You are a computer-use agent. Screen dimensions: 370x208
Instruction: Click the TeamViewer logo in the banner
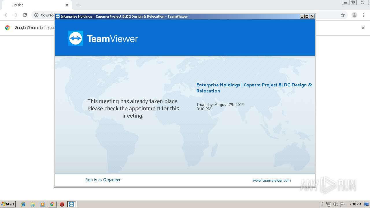pos(103,38)
